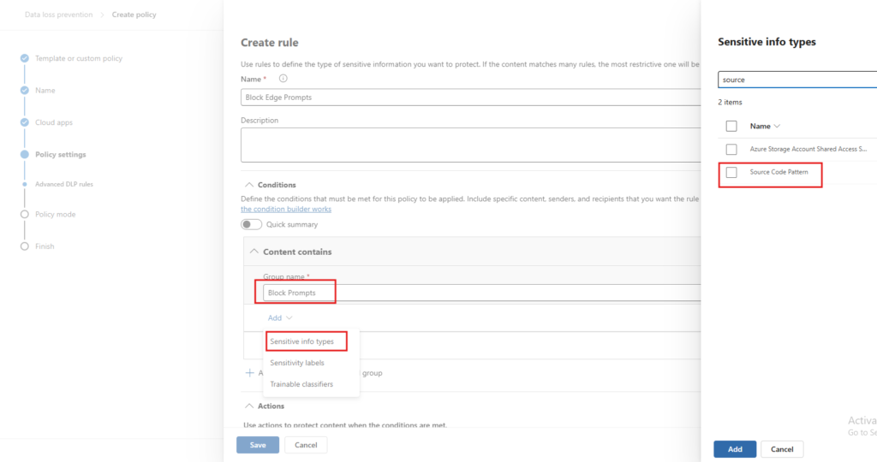The image size is (877, 462).
Task: Check the Azure Storage Account Shared Access checkbox
Action: 731,149
